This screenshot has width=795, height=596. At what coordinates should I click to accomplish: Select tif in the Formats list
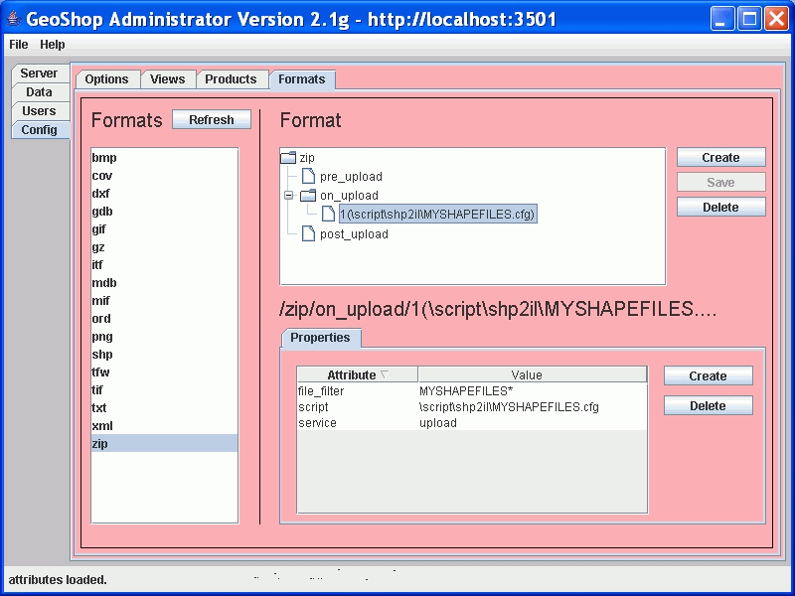point(164,390)
